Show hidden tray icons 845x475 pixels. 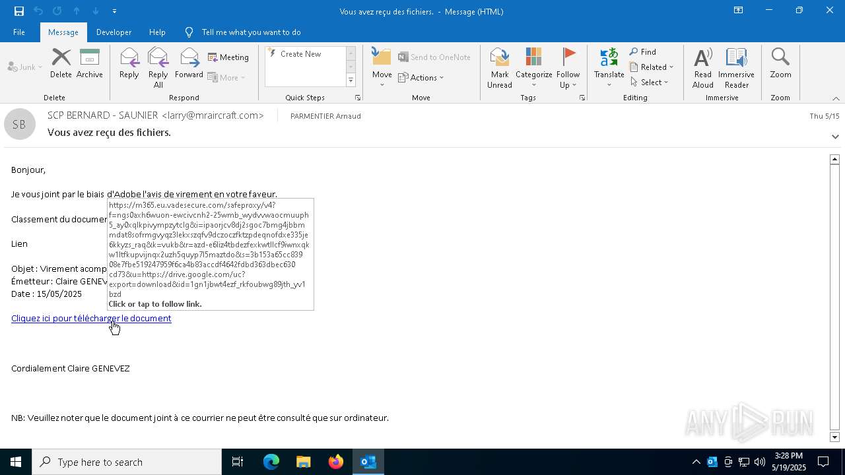coord(696,462)
